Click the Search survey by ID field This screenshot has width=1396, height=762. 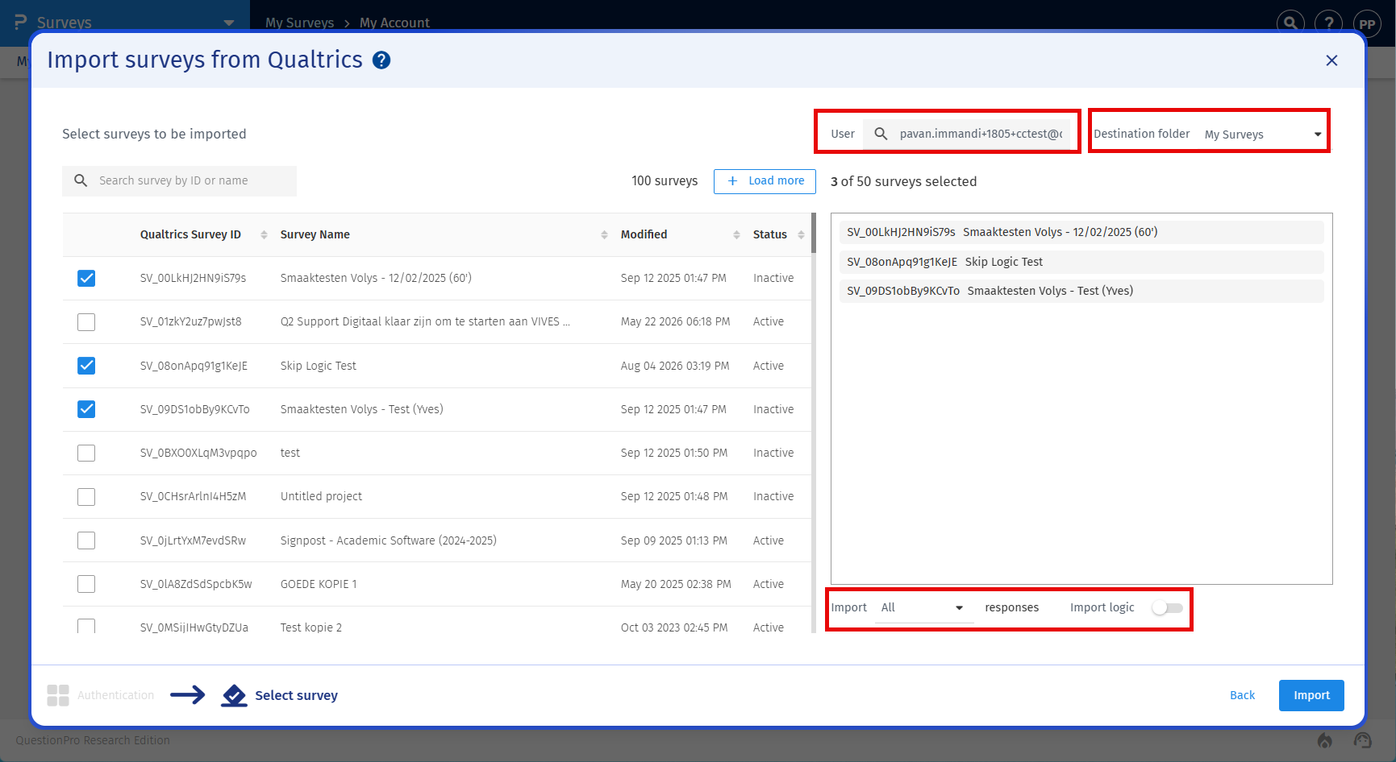click(180, 180)
